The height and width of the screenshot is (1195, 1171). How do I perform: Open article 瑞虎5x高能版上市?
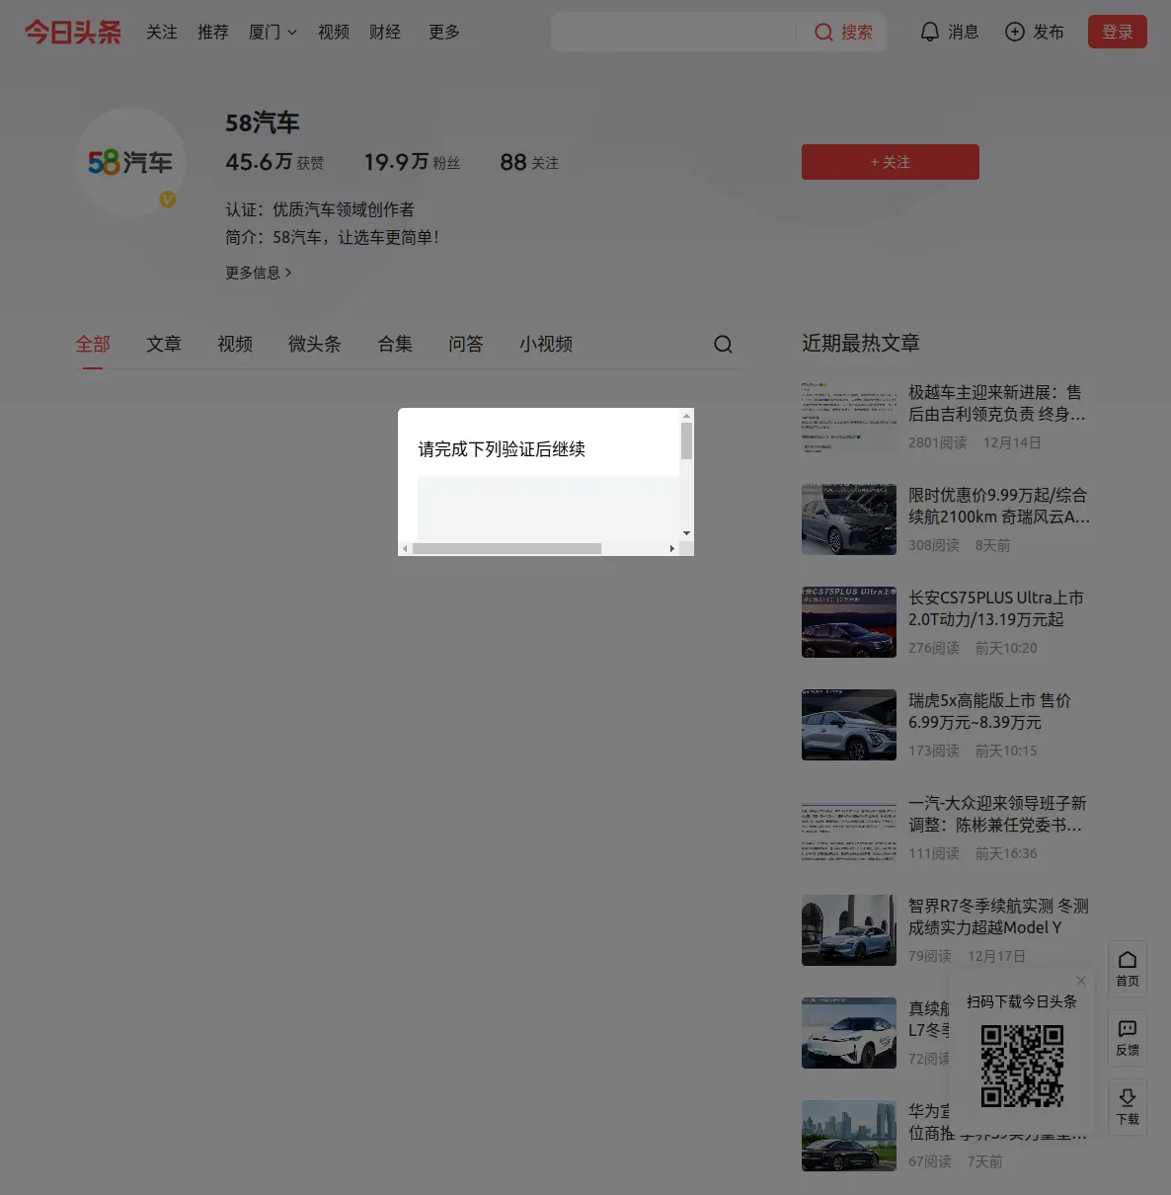(x=989, y=711)
